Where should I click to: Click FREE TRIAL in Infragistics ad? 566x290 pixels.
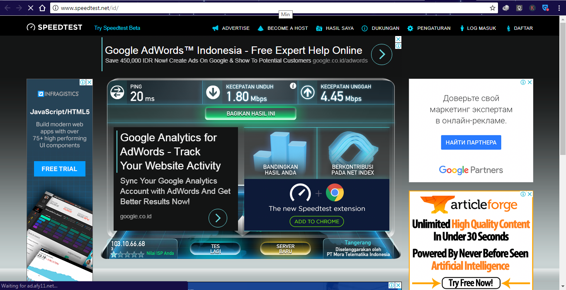pyautogui.click(x=59, y=169)
